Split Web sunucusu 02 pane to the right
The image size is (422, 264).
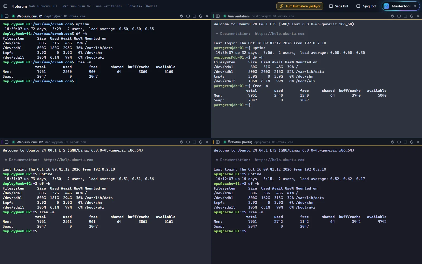point(188,142)
